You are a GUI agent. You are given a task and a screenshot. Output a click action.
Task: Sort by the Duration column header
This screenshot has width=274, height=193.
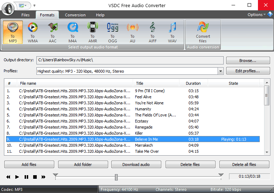click(x=193, y=83)
